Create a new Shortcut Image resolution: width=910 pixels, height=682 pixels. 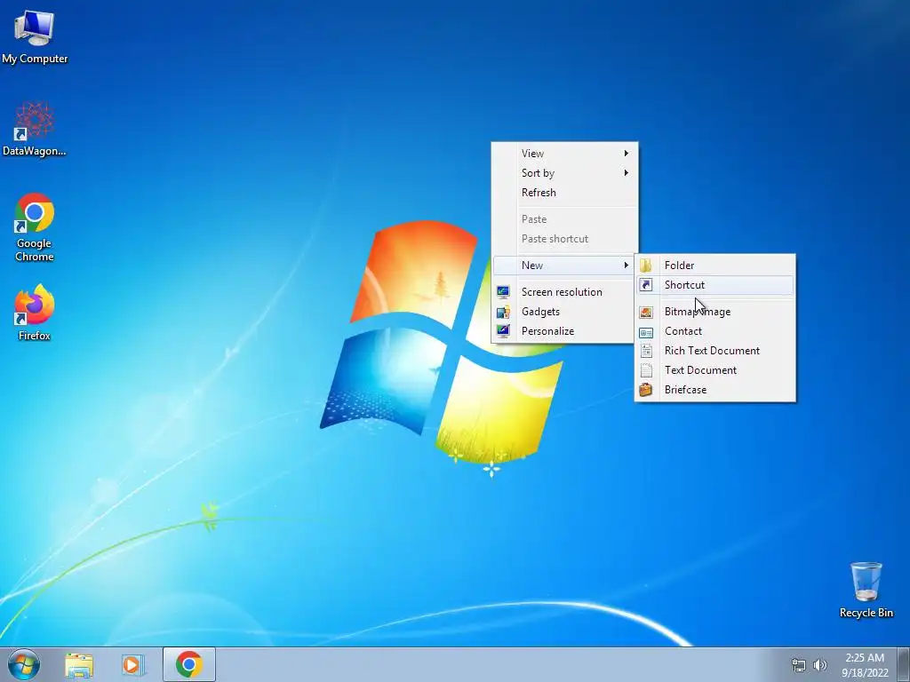[x=715, y=285]
